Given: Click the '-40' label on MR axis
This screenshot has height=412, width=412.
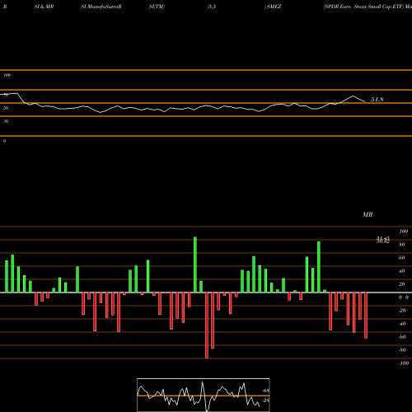Looking at the screenshot, I should (402, 324).
